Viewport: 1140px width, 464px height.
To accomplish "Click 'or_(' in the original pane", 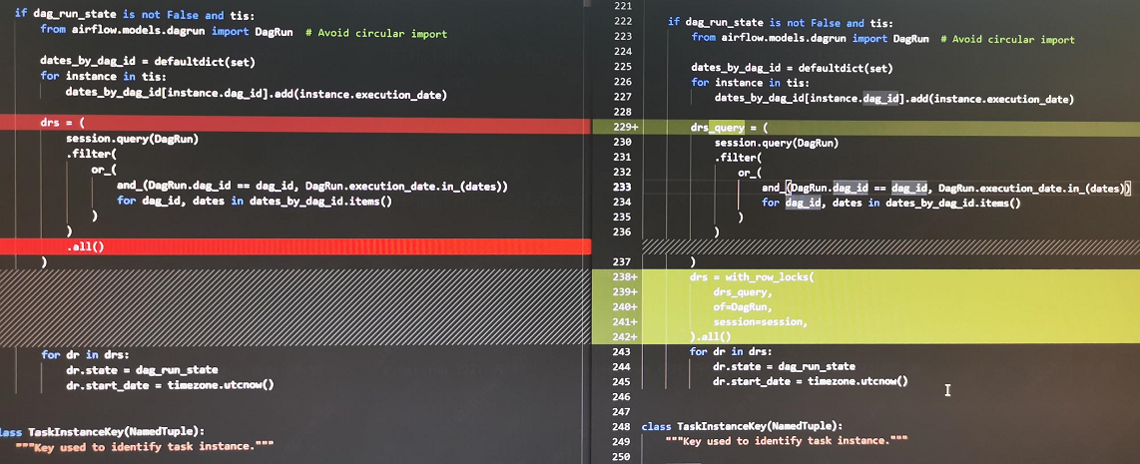I will [103, 170].
